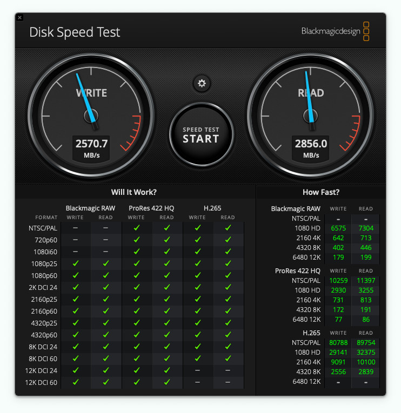Select ProRes 1080 HD read value 3255
This screenshot has width=401, height=413.
(366, 290)
